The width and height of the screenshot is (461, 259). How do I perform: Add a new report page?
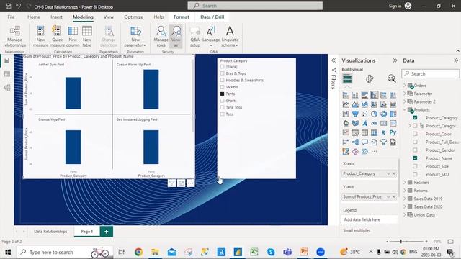point(107,232)
